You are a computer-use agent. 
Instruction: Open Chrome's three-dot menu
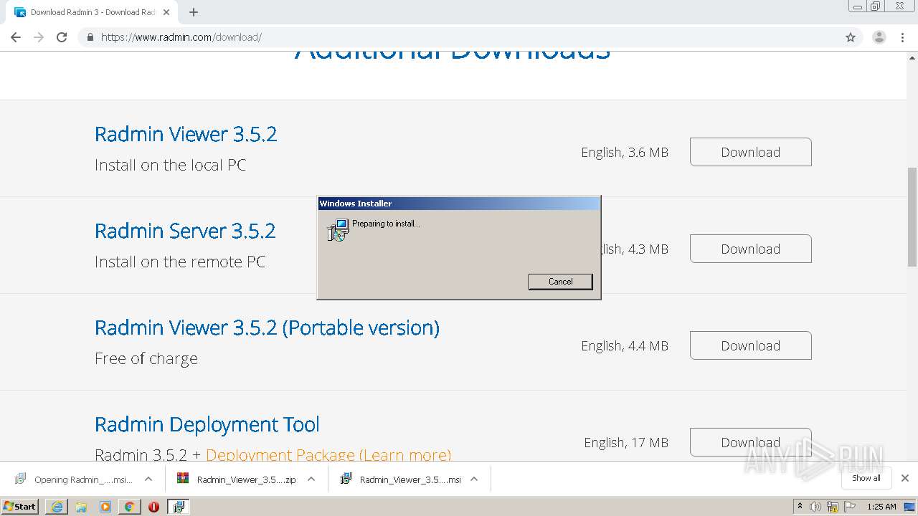tap(903, 37)
